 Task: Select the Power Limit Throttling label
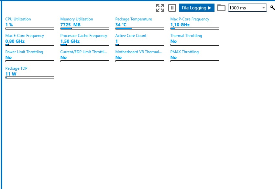click(x=24, y=52)
